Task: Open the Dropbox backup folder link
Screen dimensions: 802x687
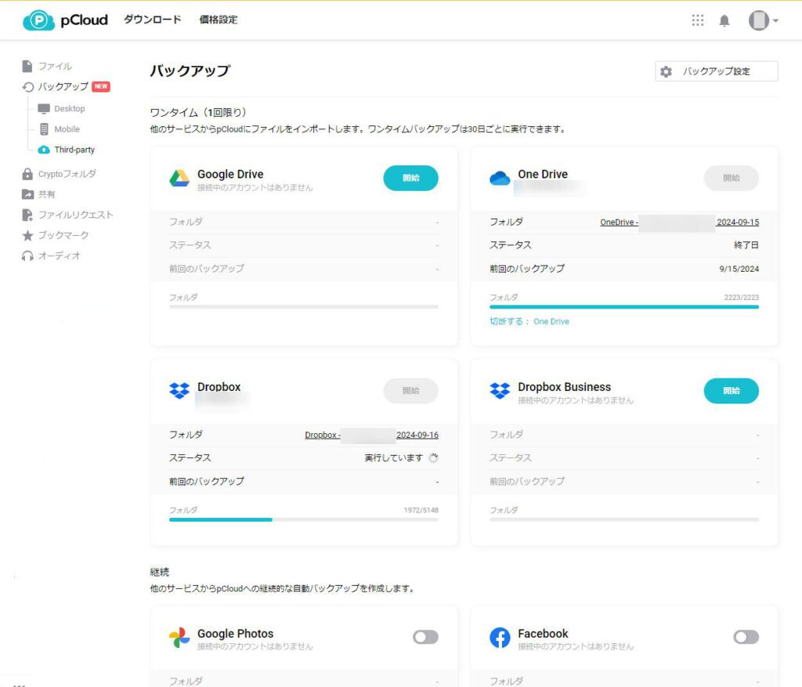Action: pyautogui.click(x=371, y=435)
